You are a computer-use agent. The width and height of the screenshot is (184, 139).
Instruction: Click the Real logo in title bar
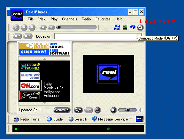(x=17, y=15)
